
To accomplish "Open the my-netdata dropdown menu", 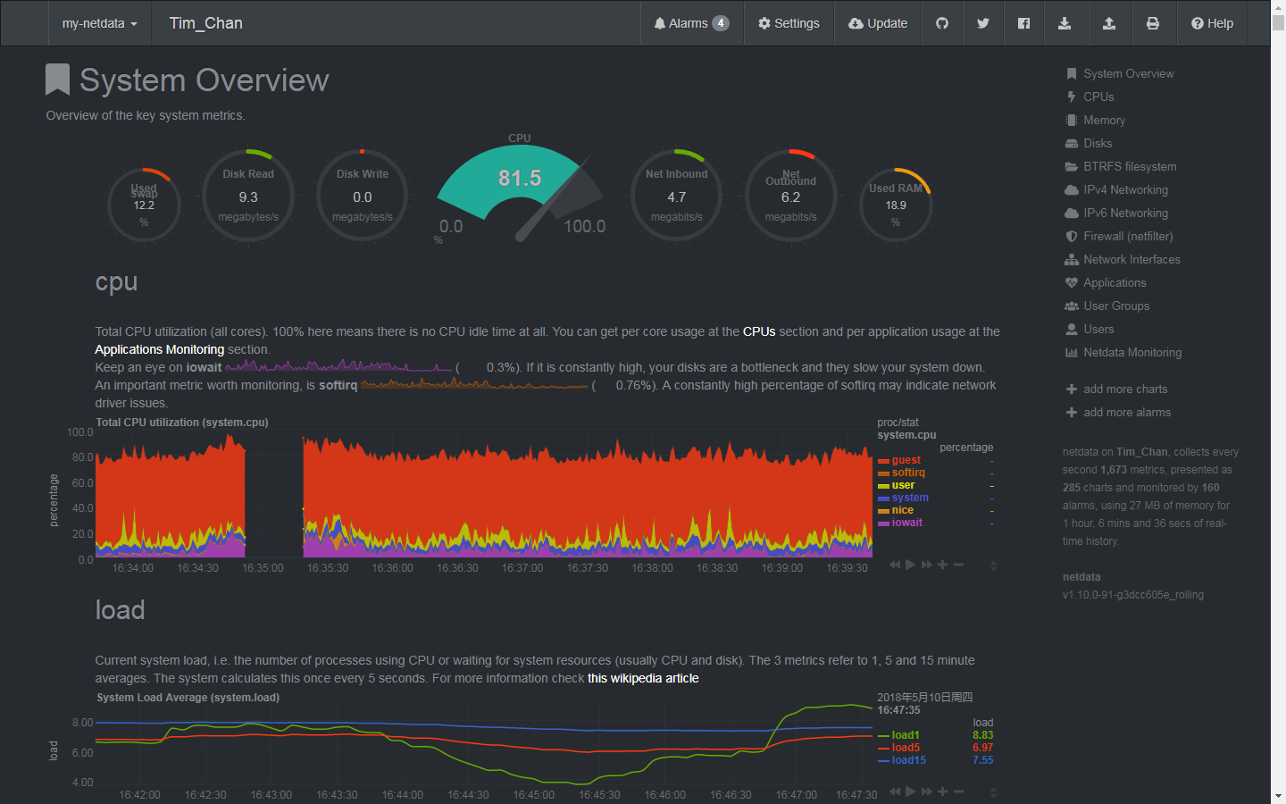I will [99, 23].
